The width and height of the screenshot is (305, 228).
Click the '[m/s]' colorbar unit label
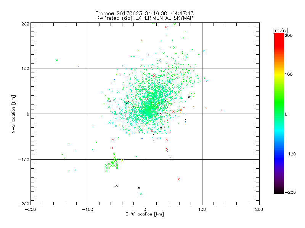click(280, 30)
